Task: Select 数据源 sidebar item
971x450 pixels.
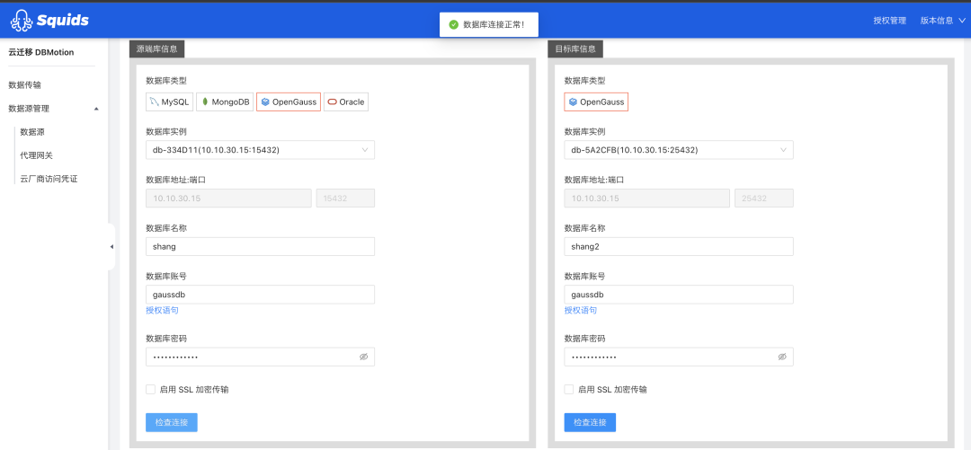Action: 32,132
